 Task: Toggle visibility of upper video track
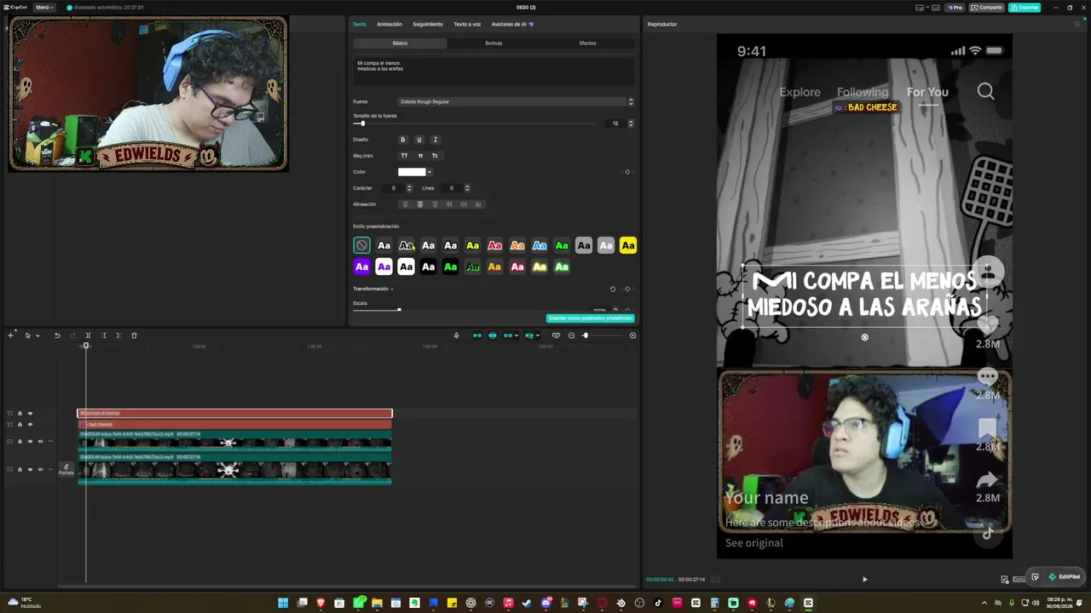coord(30,441)
